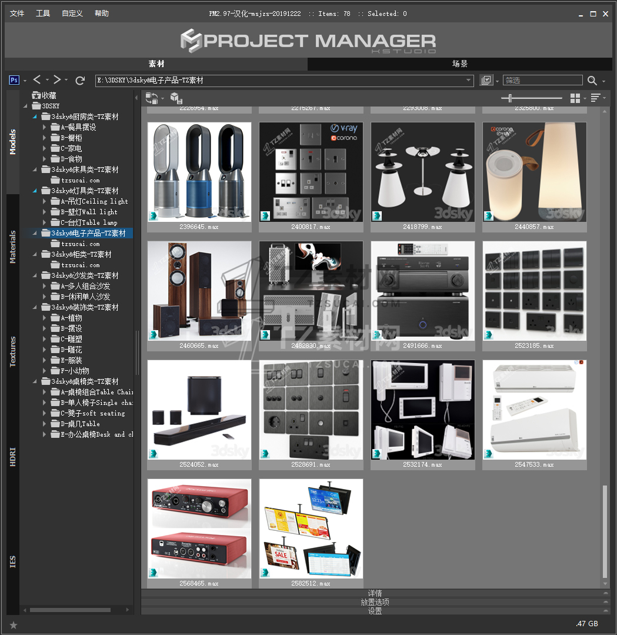The width and height of the screenshot is (617, 635).
Task: Open the 工具 menu
Action: click(x=43, y=14)
